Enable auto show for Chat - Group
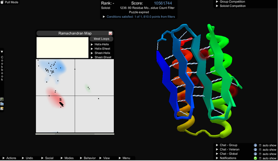 260,145
